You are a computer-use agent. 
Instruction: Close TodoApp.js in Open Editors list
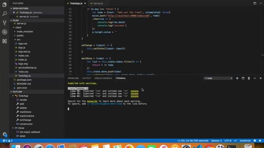click(x=14, y=13)
